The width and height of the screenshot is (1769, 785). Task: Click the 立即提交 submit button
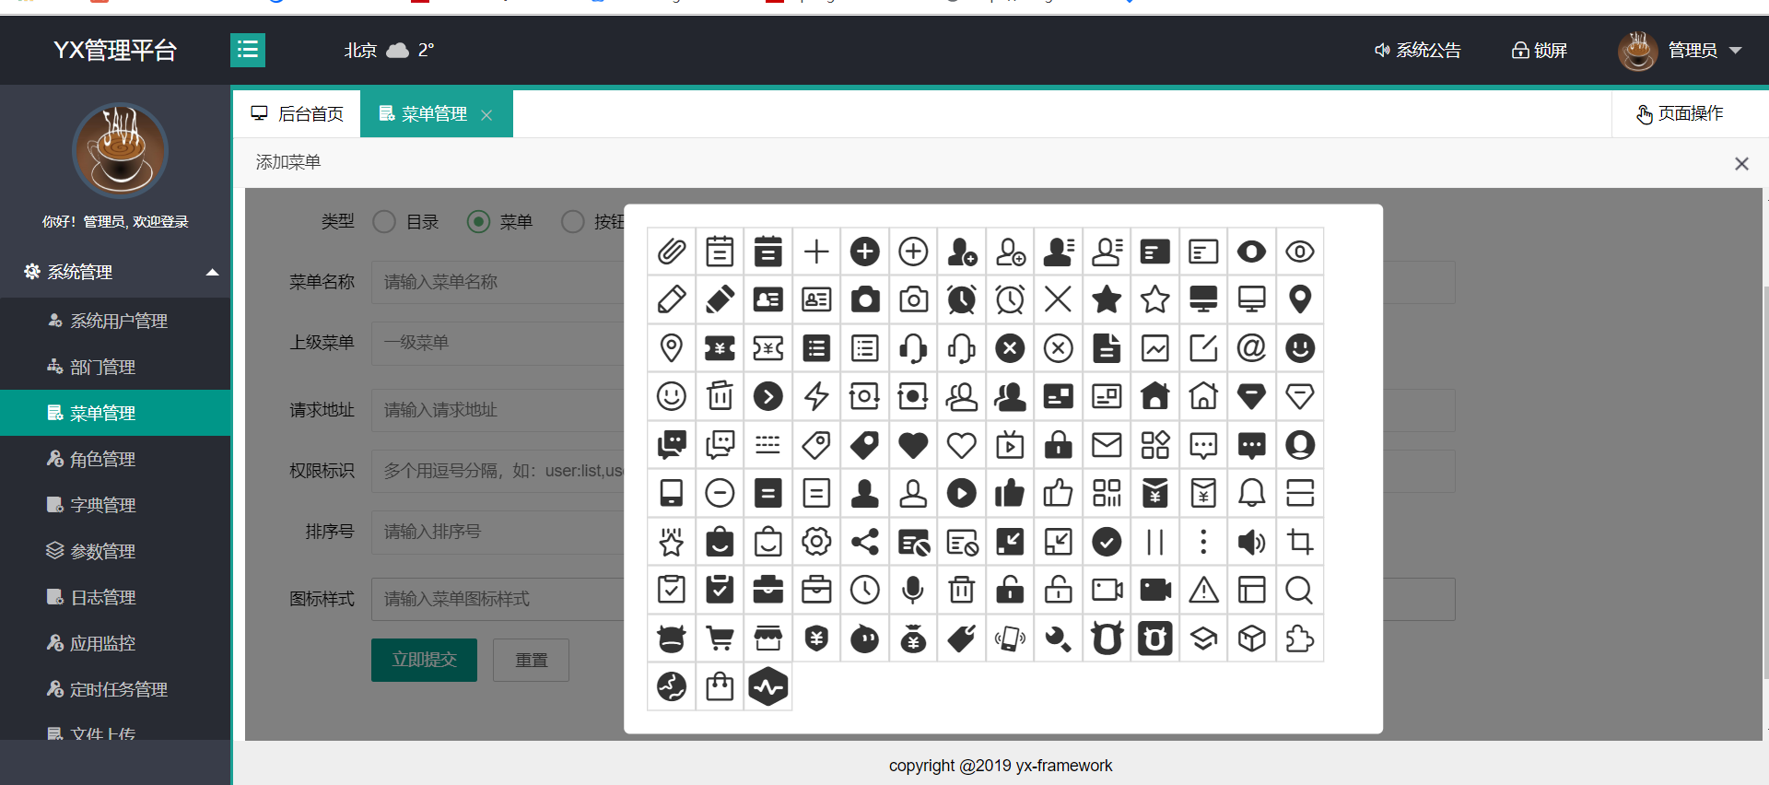tap(424, 660)
